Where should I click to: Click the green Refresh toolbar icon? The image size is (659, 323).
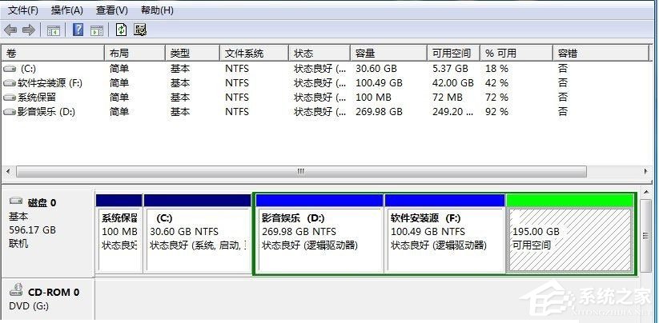pos(121,30)
